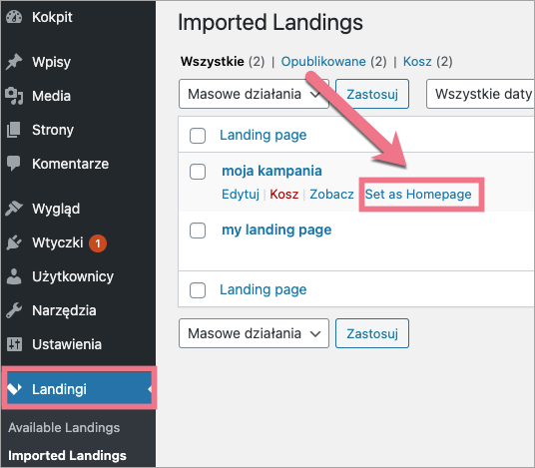The image size is (535, 468).
Task: Click the Wygląd paintbrush icon
Action: click(x=14, y=209)
